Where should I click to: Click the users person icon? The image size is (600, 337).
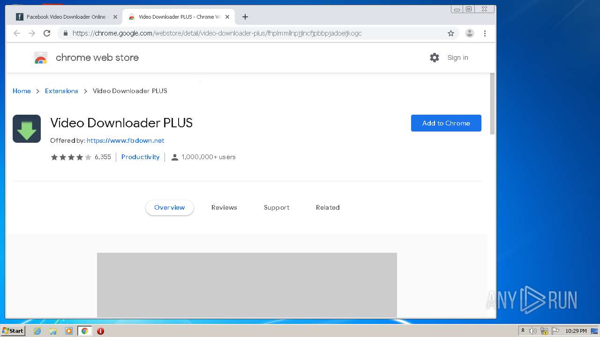click(x=175, y=157)
